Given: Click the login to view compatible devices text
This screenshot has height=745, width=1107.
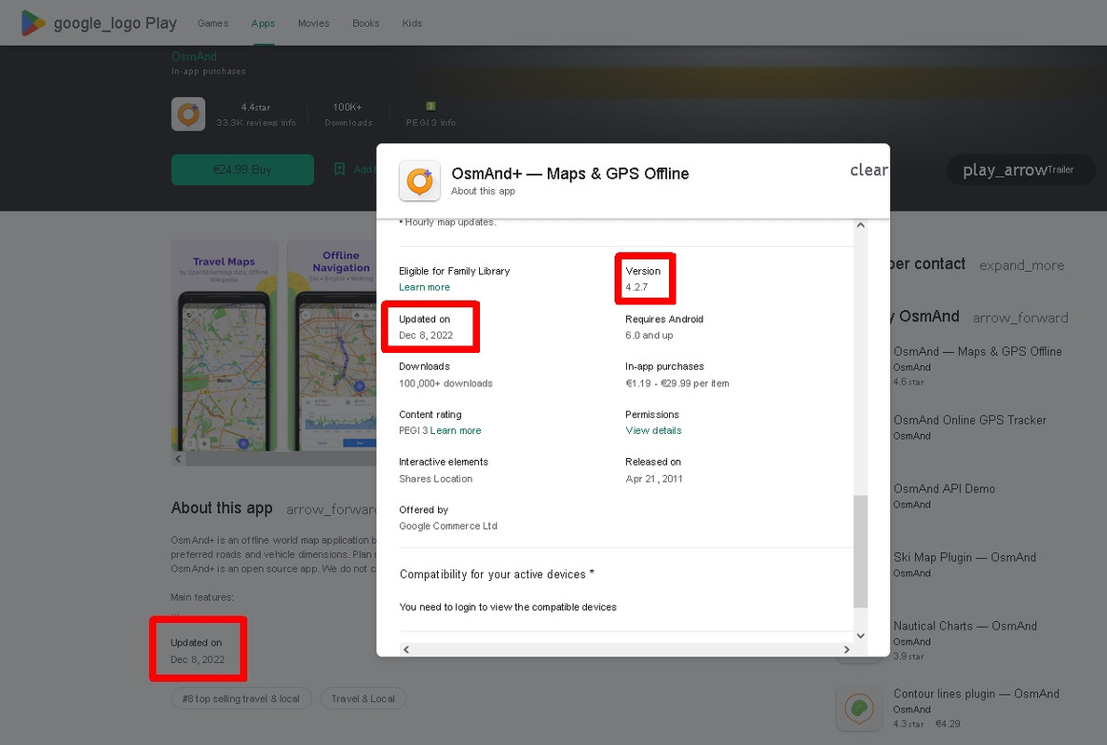Looking at the screenshot, I should pos(508,607).
